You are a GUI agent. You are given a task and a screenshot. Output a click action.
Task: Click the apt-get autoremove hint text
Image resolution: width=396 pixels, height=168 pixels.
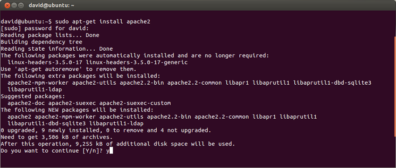(x=69, y=69)
